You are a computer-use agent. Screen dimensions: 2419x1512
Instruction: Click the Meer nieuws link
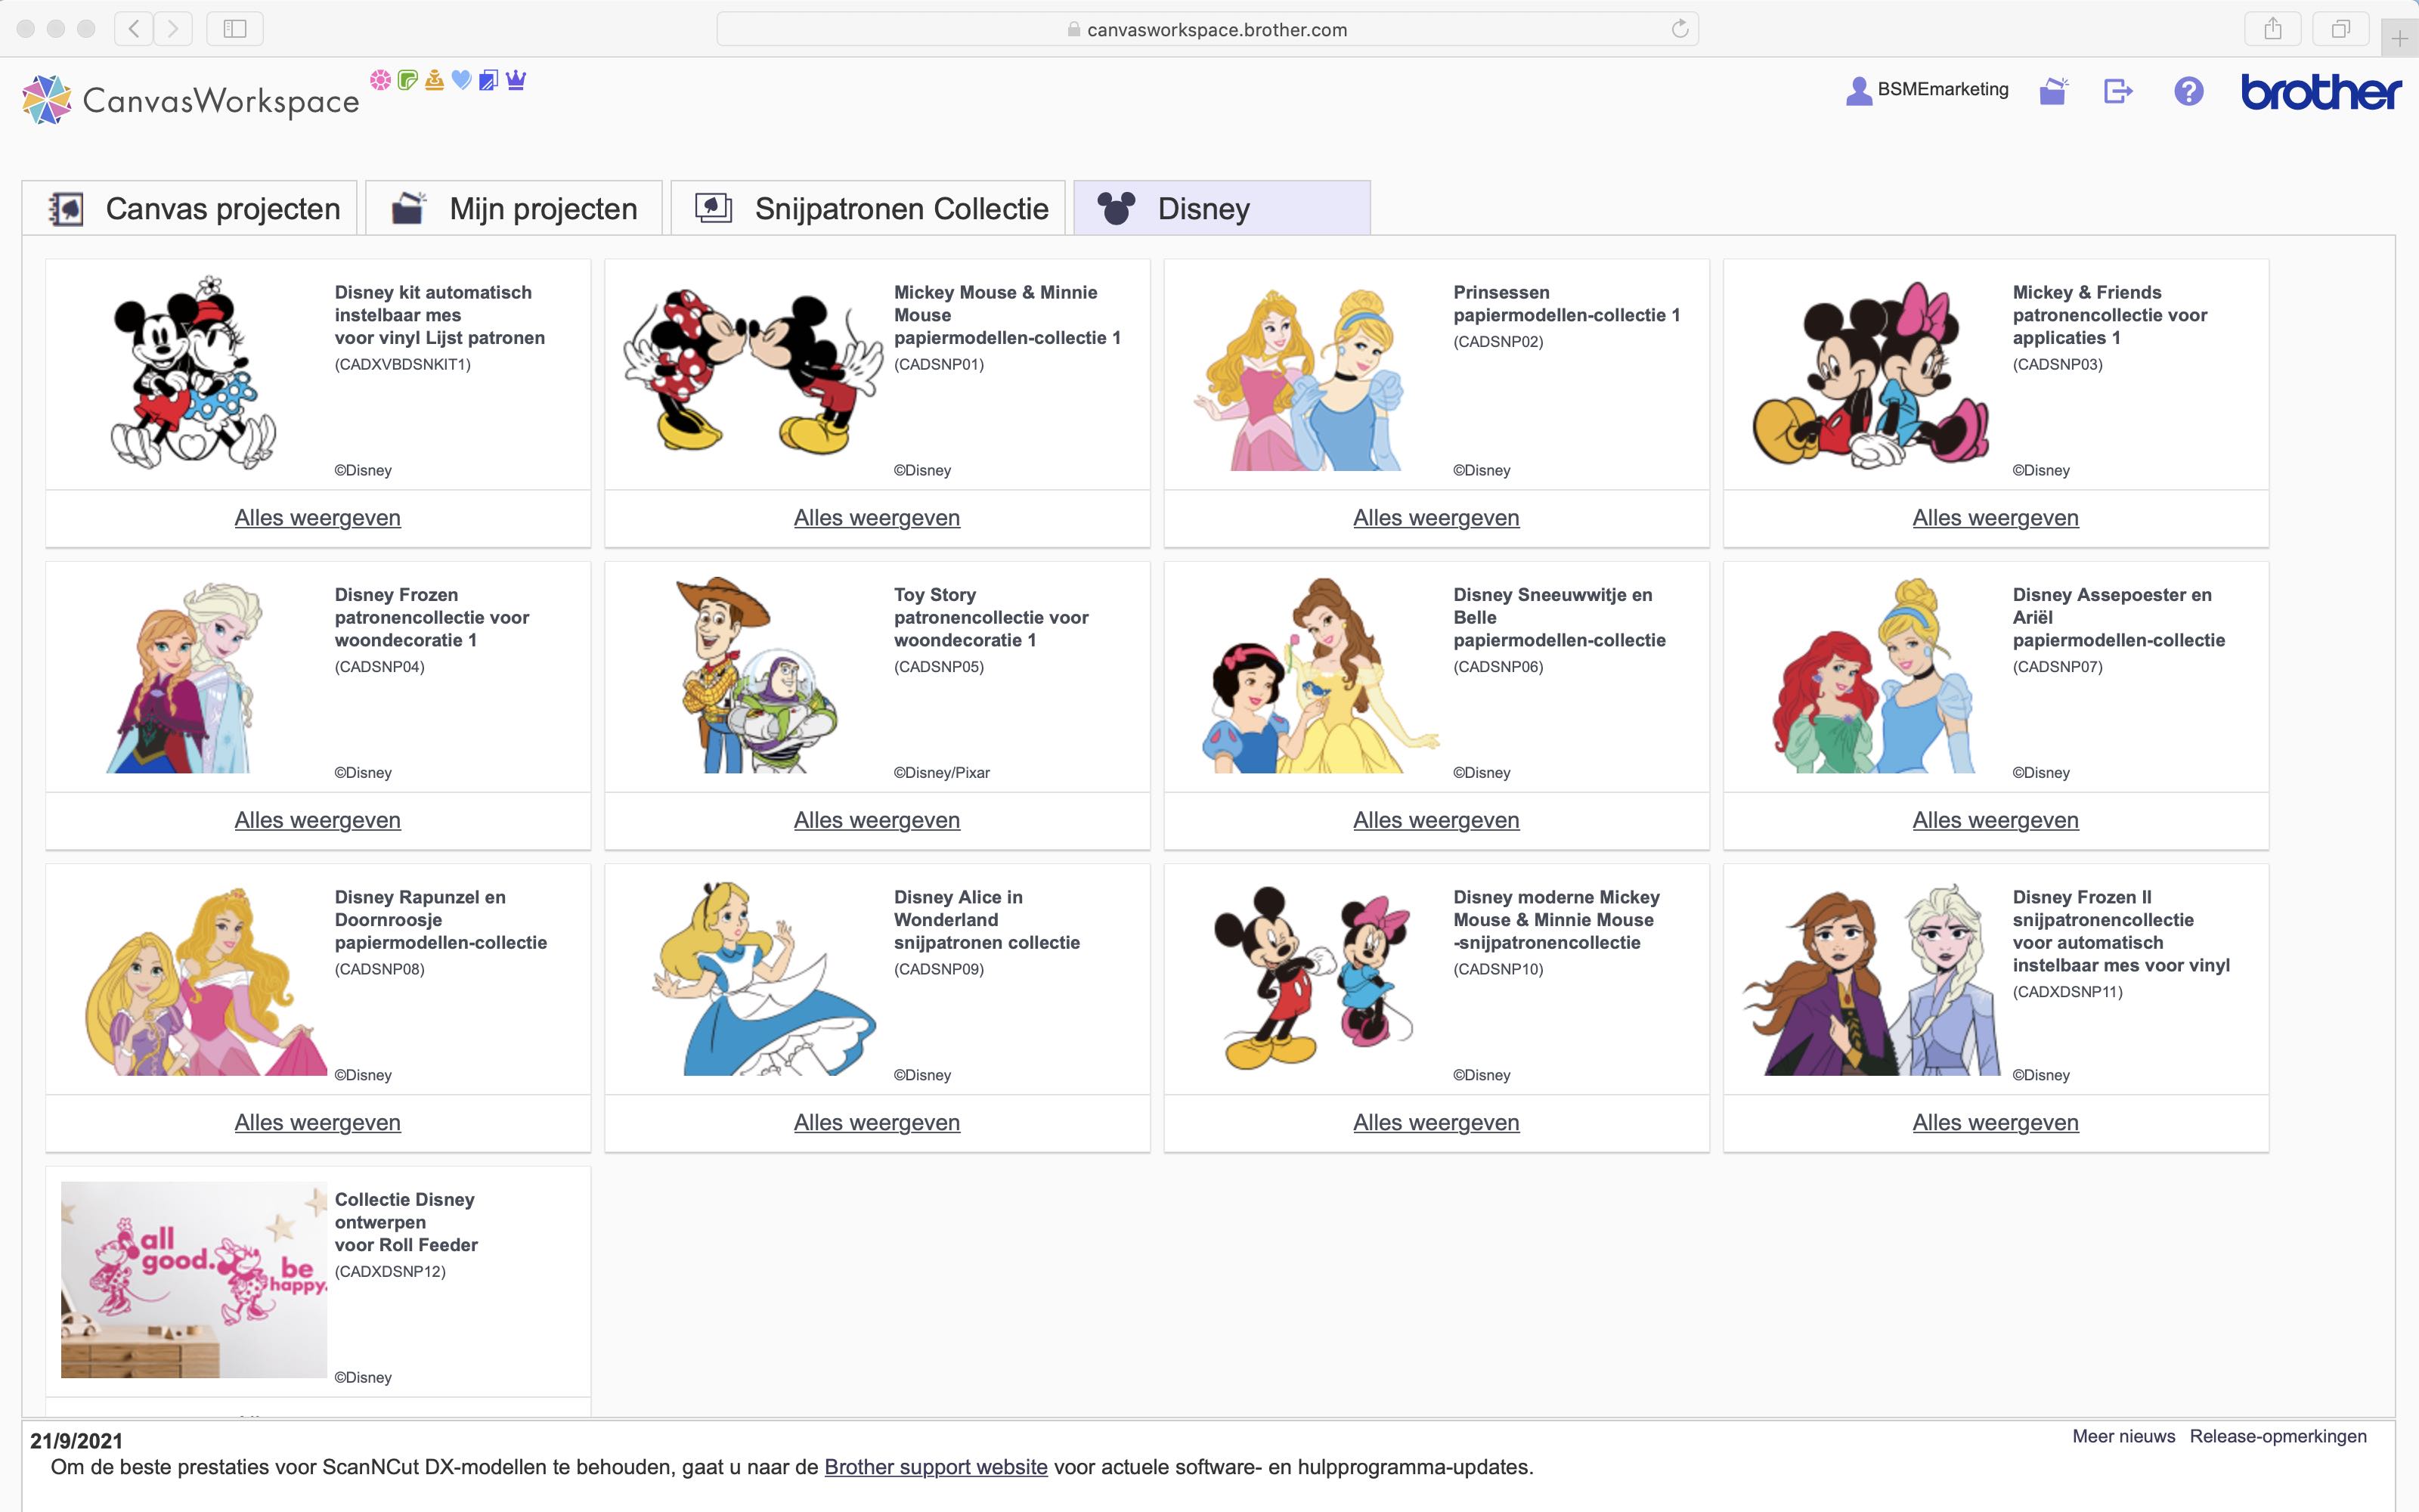[2123, 1436]
